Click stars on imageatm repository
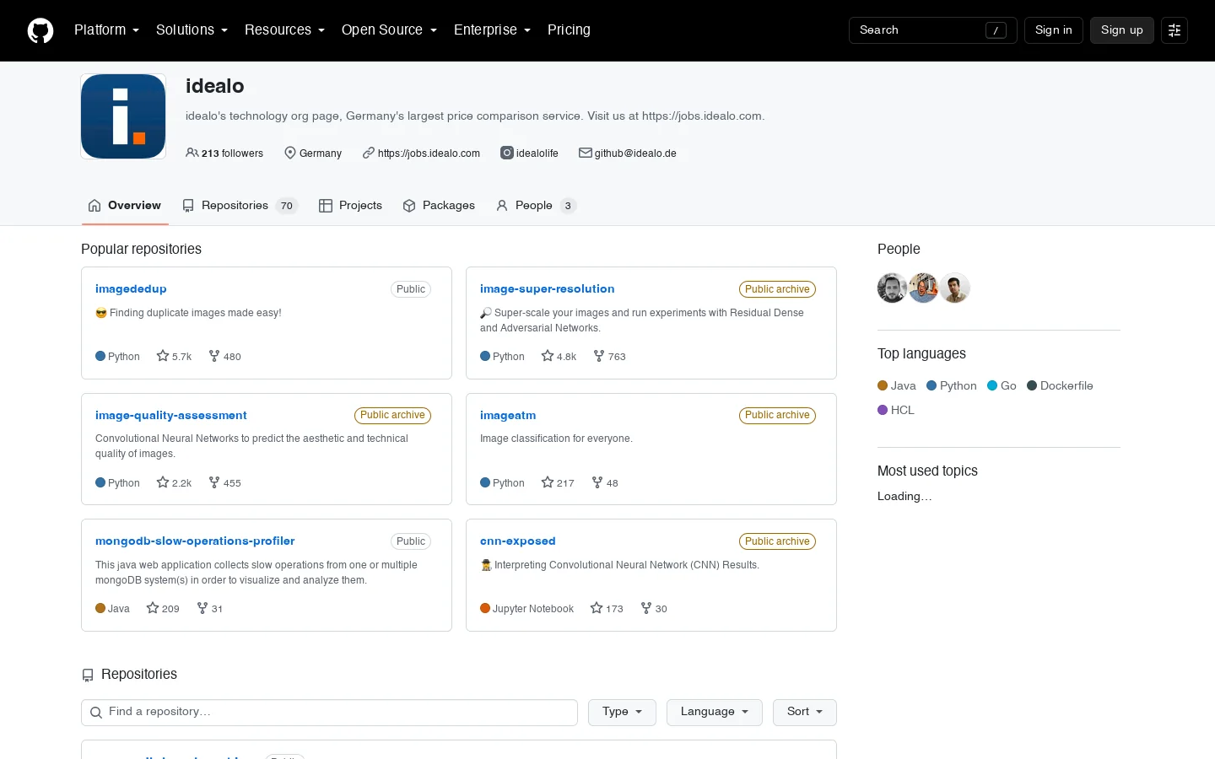Viewport: 1215px width, 759px height. click(558, 483)
